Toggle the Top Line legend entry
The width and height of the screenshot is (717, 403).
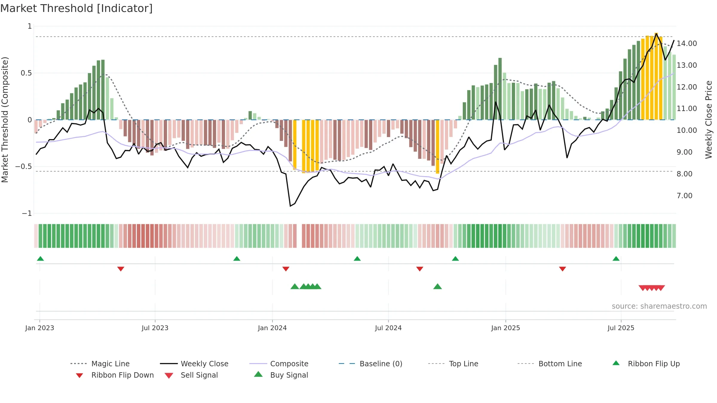pos(453,364)
